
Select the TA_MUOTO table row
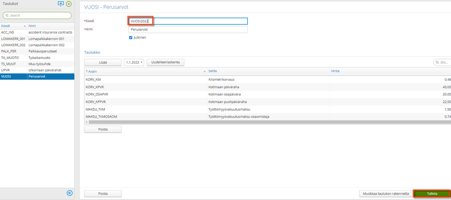click(x=37, y=58)
